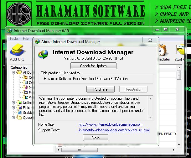
Task: Select the Finished folder icon
Action: 19,108
